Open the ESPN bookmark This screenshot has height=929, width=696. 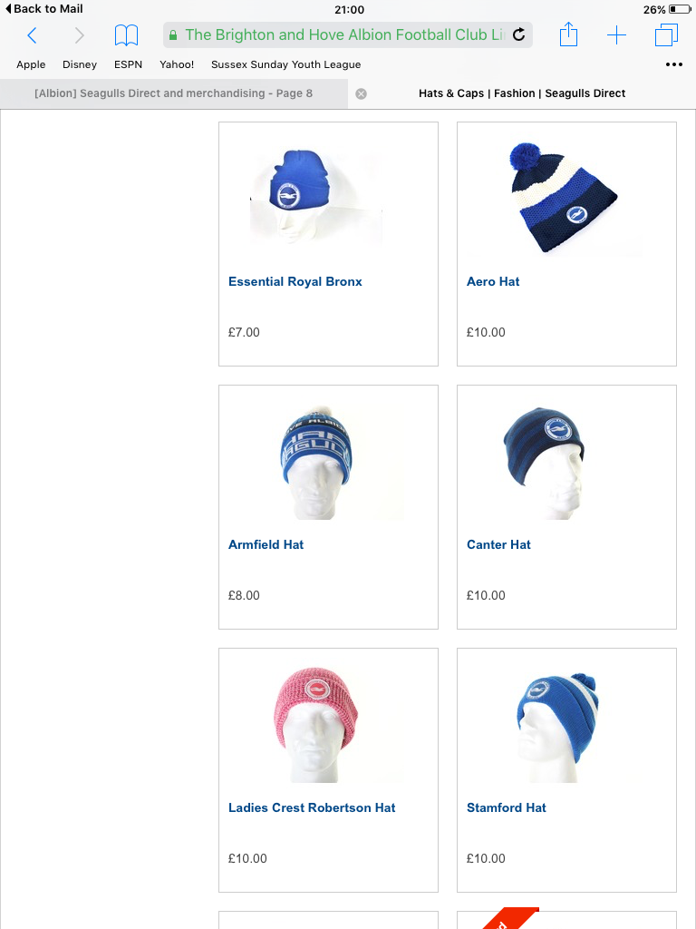128,64
